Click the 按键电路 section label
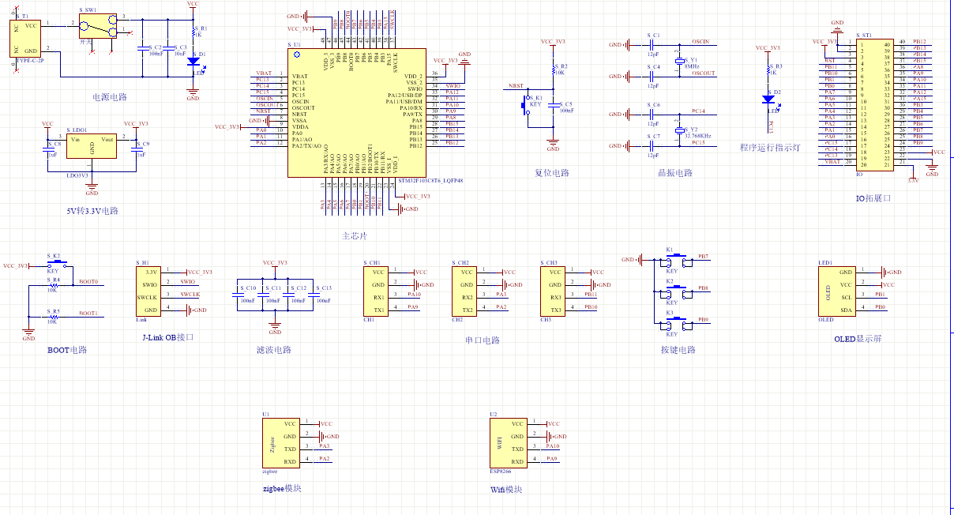The image size is (954, 515). 678,349
